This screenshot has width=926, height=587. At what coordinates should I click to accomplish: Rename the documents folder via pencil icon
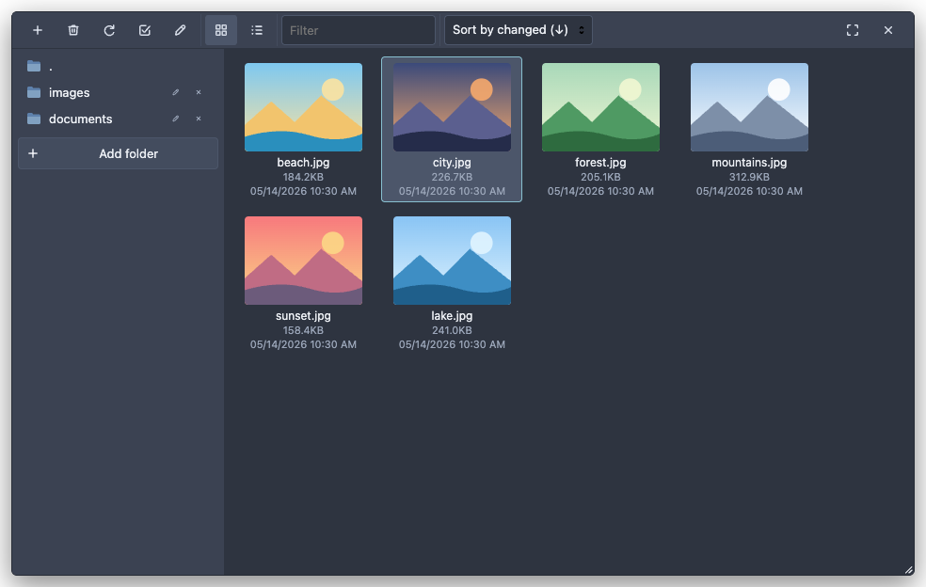175,119
